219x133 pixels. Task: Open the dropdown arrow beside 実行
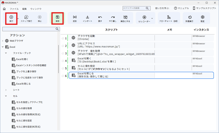[18, 19]
